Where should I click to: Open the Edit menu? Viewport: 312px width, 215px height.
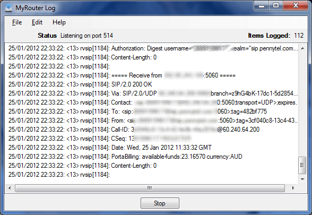(x=37, y=22)
